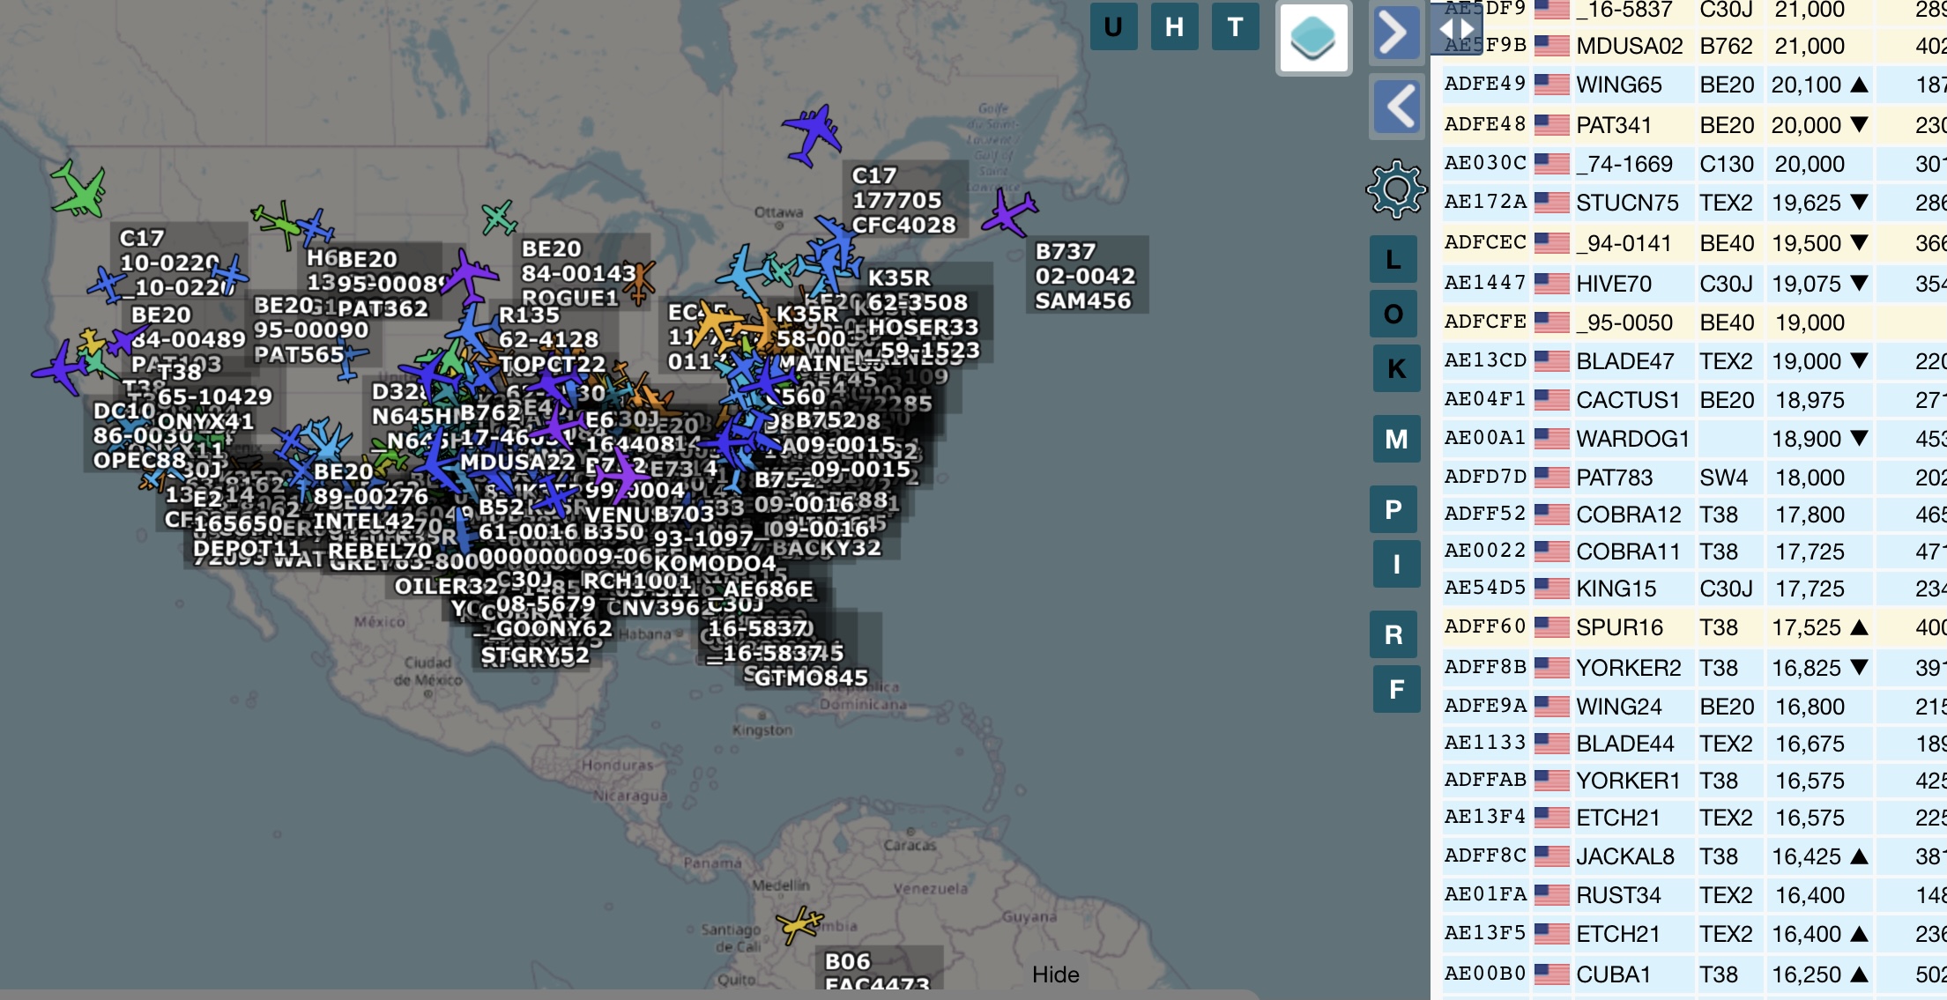This screenshot has width=1947, height=1000.
Task: Select the JACKAL8 table row
Action: tap(1694, 856)
